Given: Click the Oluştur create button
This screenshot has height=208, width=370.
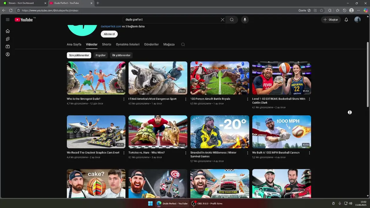Looking at the screenshot, I should tap(331, 20).
